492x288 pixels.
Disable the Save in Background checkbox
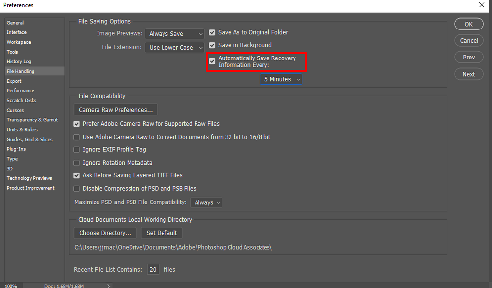coord(212,46)
